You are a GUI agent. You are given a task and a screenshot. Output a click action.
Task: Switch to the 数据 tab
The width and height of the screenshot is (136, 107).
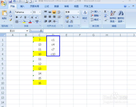(57, 6)
